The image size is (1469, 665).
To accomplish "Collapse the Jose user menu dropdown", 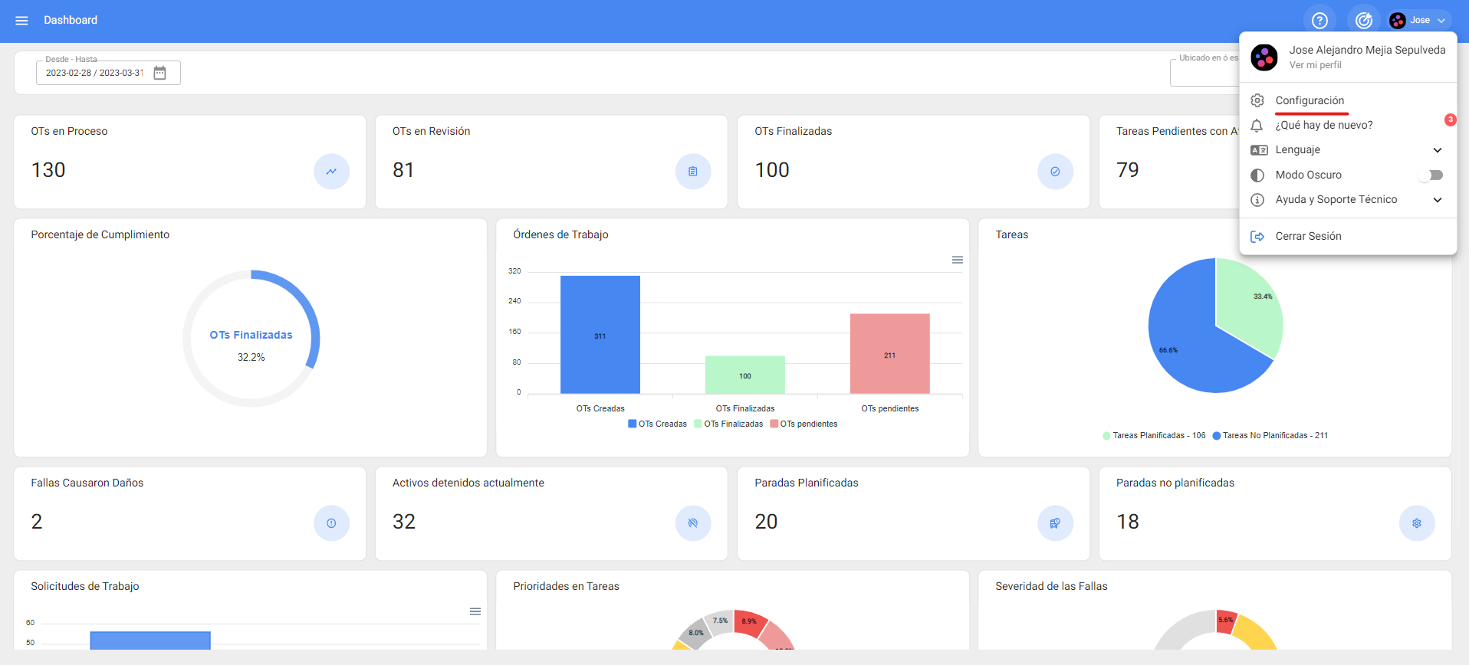I will tap(1420, 21).
